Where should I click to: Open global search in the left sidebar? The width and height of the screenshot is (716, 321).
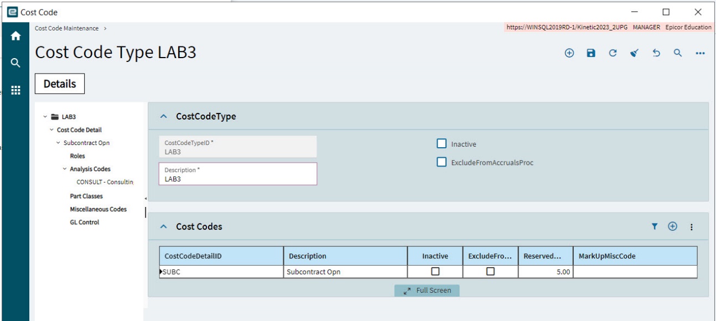click(15, 63)
